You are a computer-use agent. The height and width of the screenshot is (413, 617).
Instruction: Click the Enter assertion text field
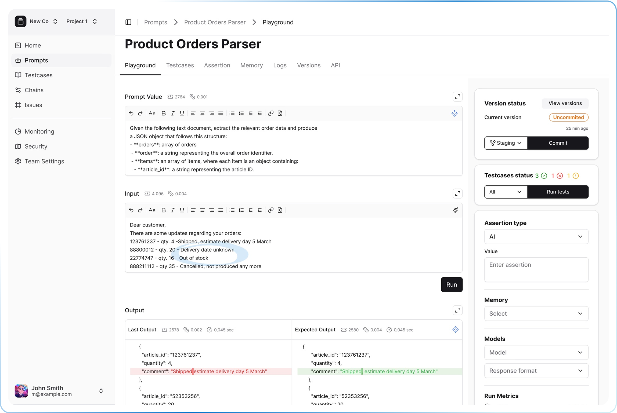[x=536, y=269]
